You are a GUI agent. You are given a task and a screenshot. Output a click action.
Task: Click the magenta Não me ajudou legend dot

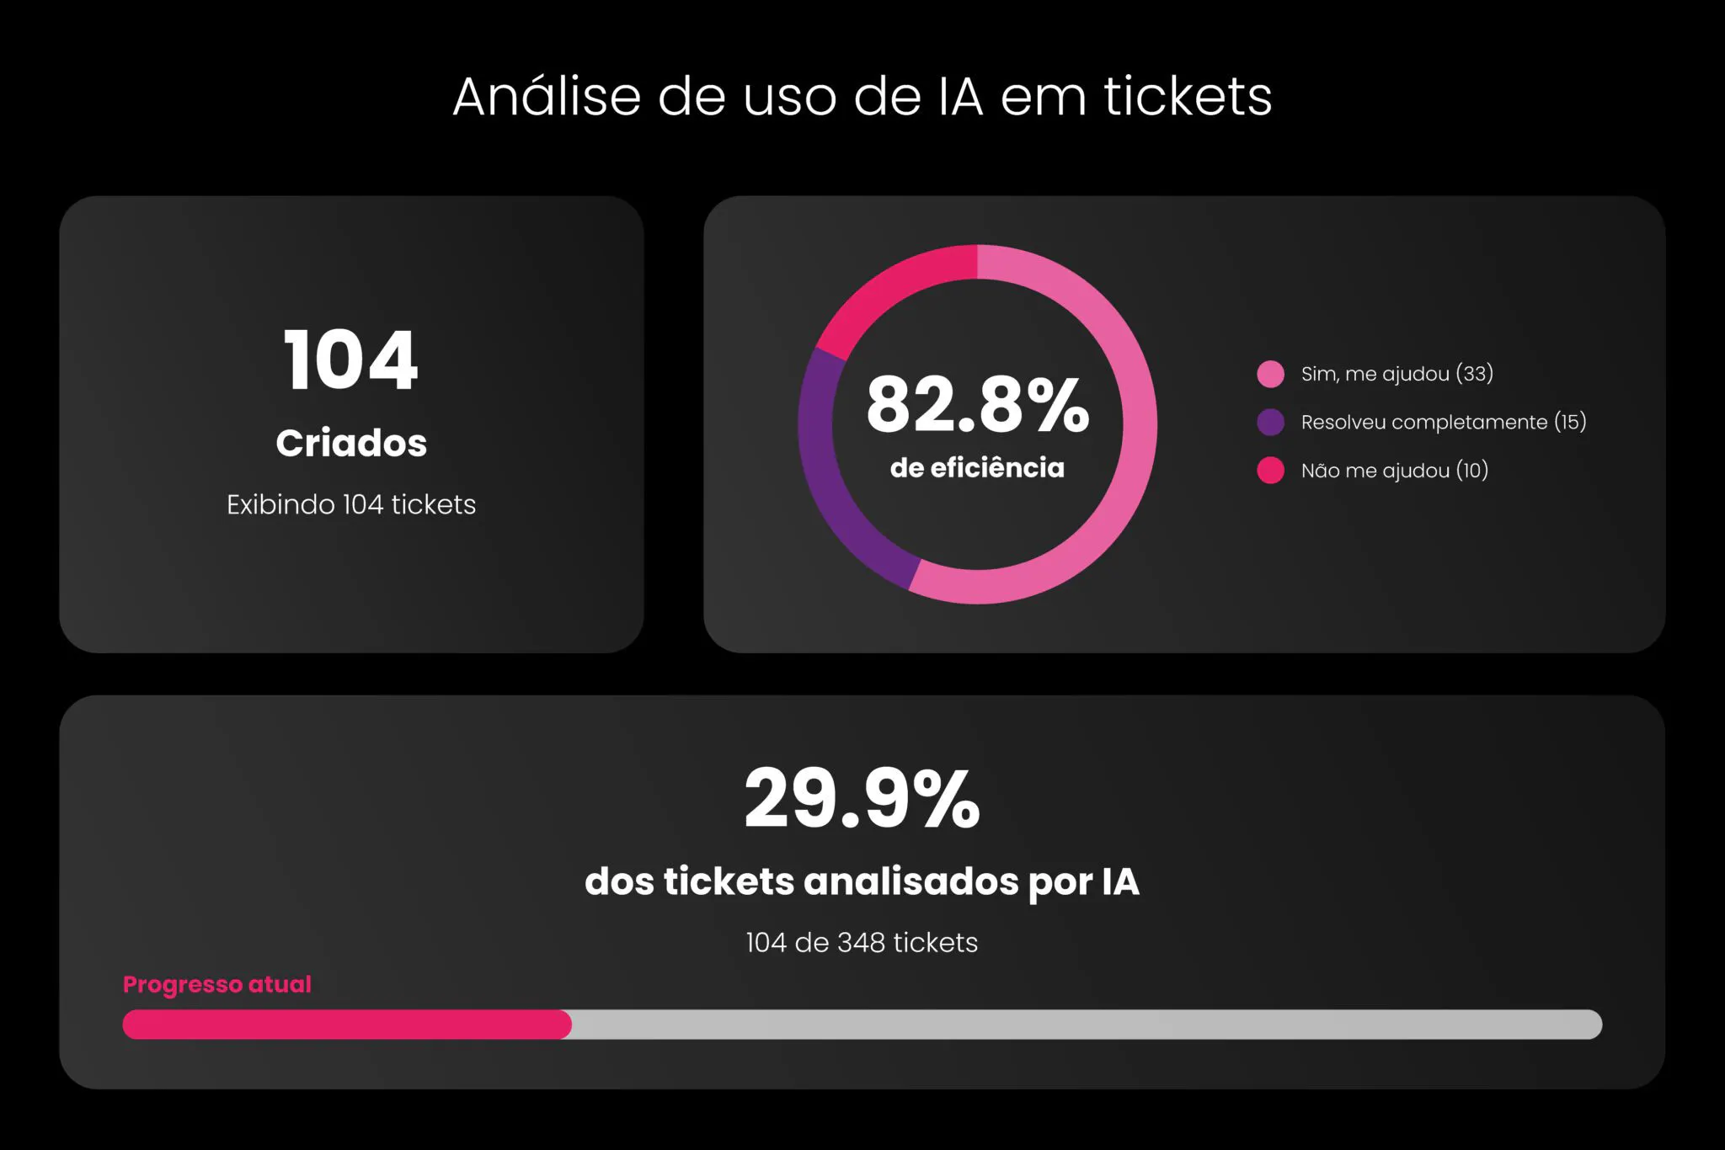[x=1270, y=471]
